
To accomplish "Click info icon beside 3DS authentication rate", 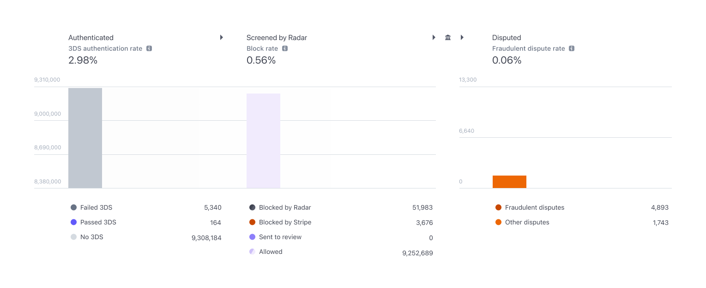I will pyautogui.click(x=149, y=48).
